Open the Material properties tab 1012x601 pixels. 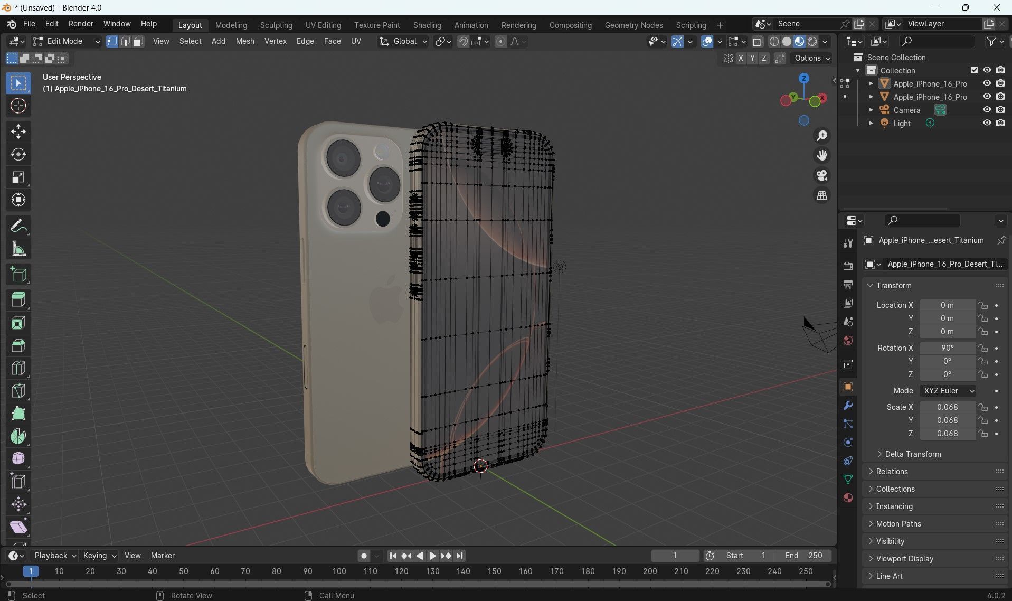(x=848, y=497)
